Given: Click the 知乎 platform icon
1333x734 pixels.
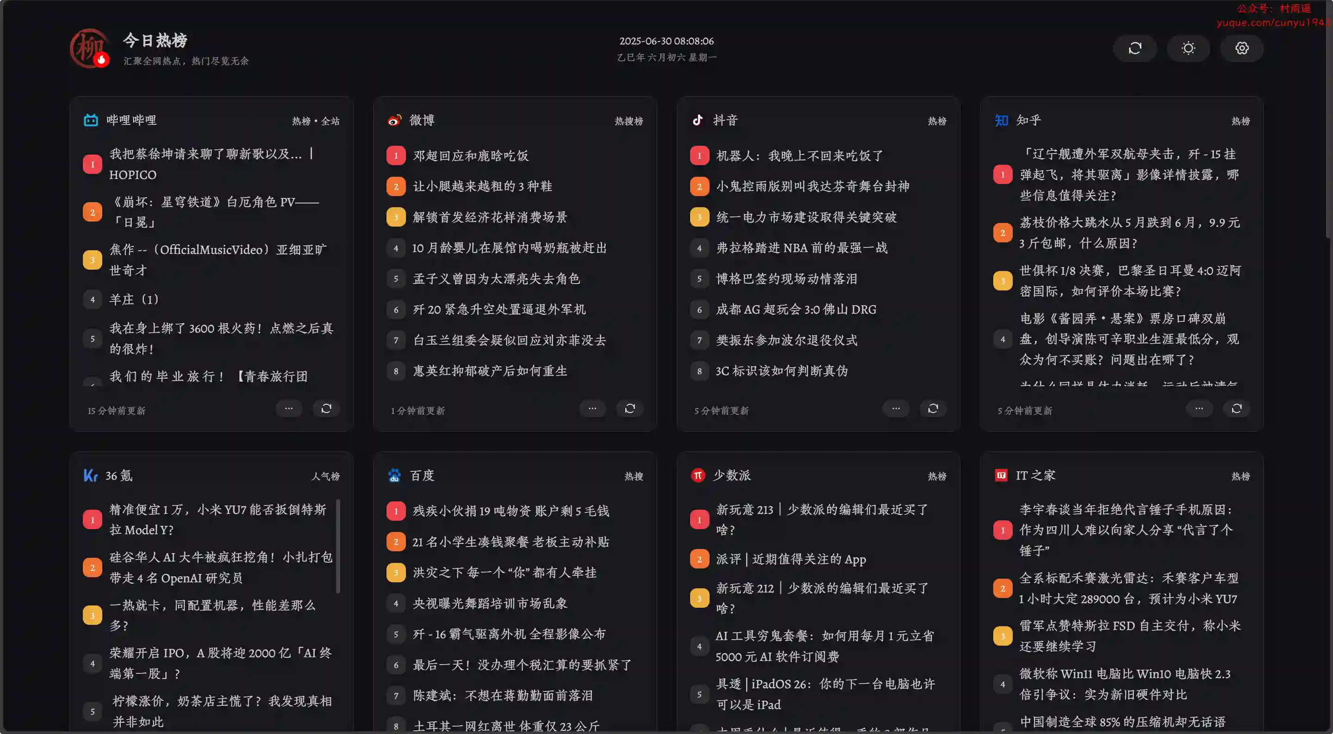Looking at the screenshot, I should click(1001, 120).
